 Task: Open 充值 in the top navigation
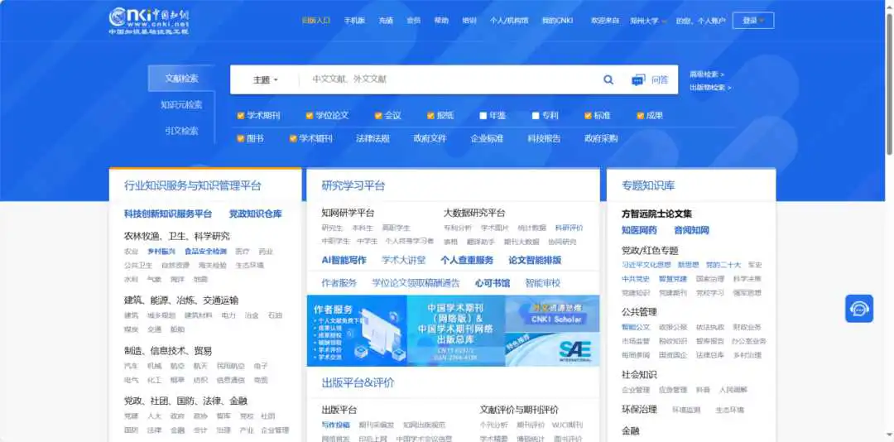click(386, 21)
